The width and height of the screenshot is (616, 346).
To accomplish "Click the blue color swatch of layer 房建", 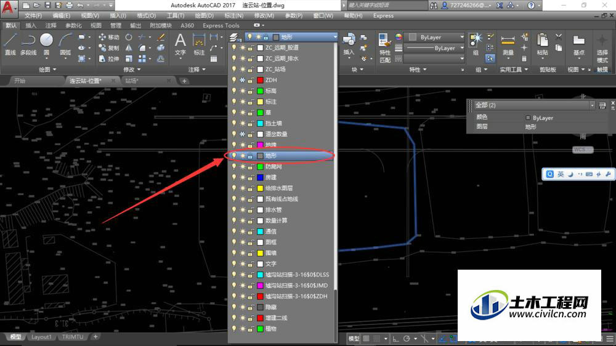I will 260,177.
